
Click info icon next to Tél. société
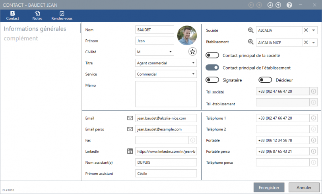point(313,91)
